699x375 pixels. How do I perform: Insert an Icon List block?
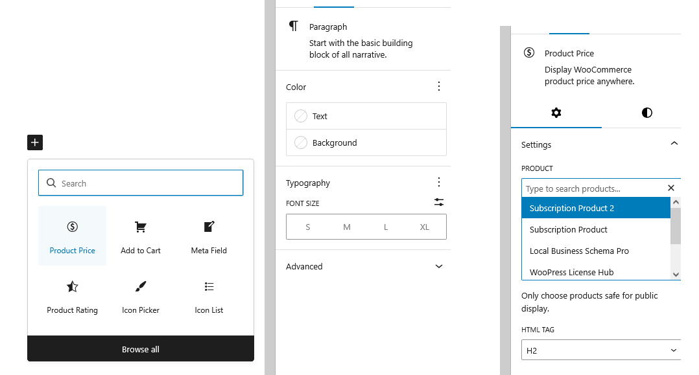(x=208, y=295)
